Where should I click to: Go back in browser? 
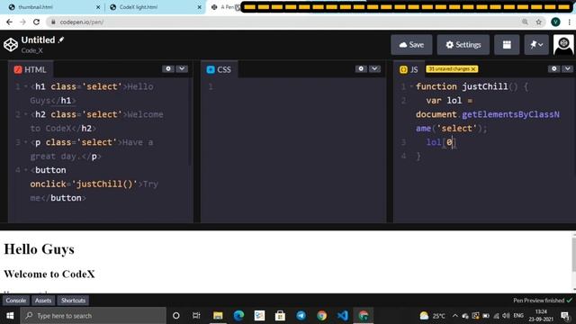coord(9,22)
